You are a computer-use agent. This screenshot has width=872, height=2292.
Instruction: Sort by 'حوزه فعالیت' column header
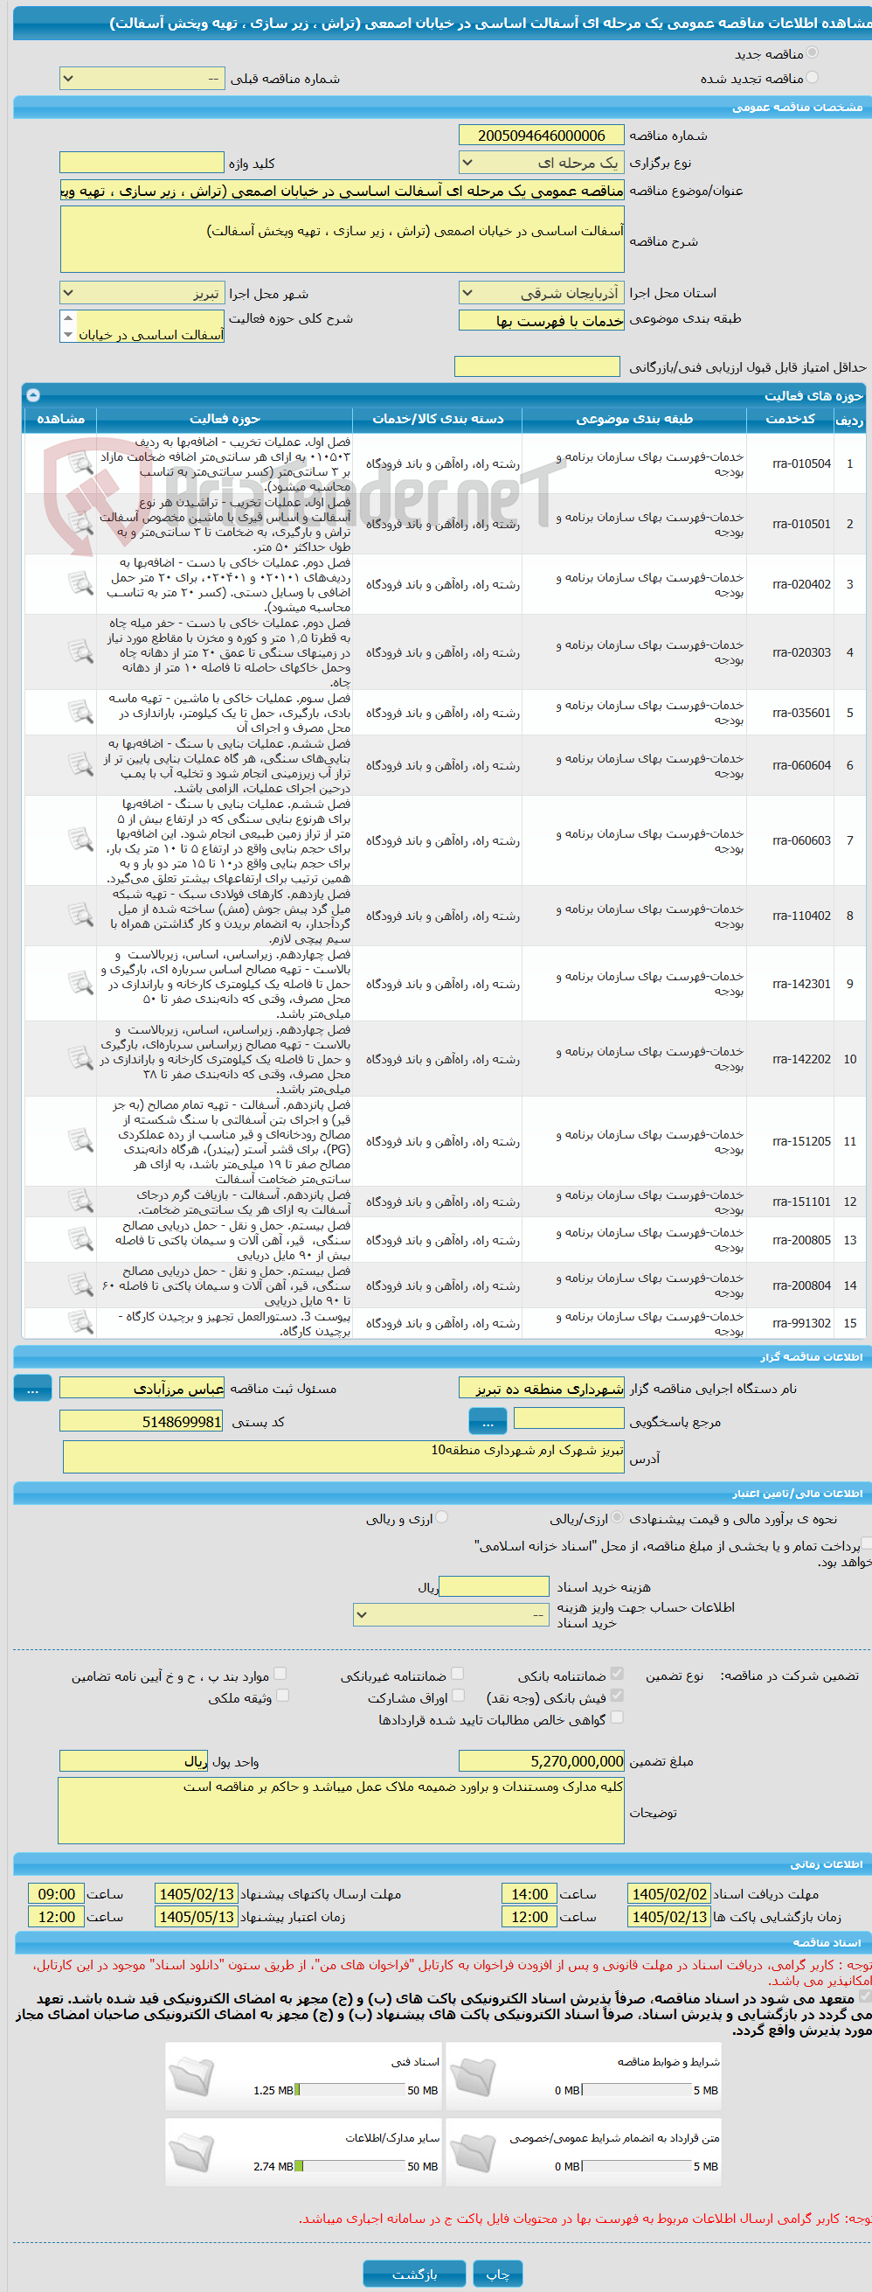click(224, 419)
